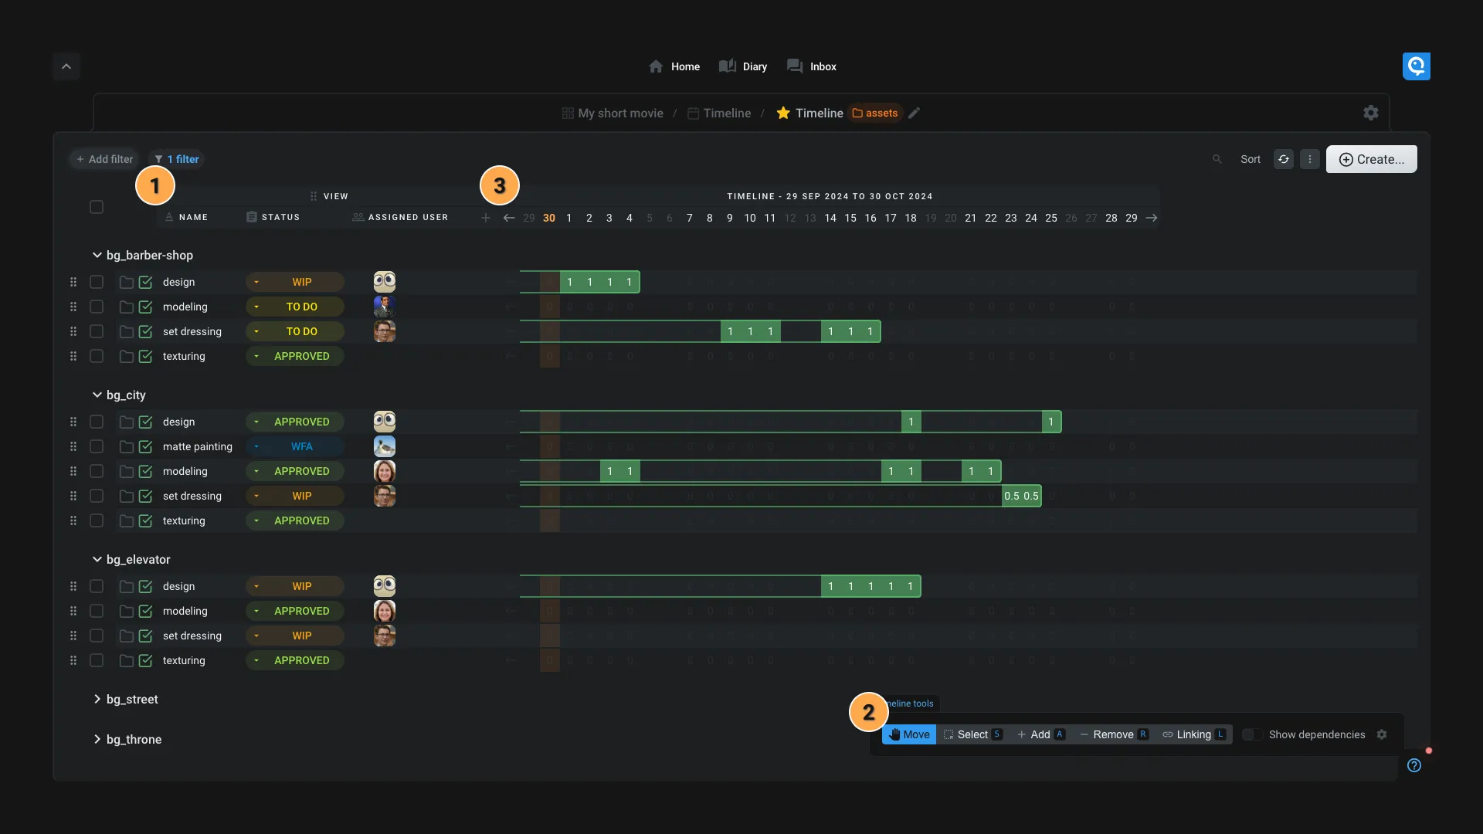Click the search magnifier icon
The height and width of the screenshot is (834, 1483).
click(1217, 159)
